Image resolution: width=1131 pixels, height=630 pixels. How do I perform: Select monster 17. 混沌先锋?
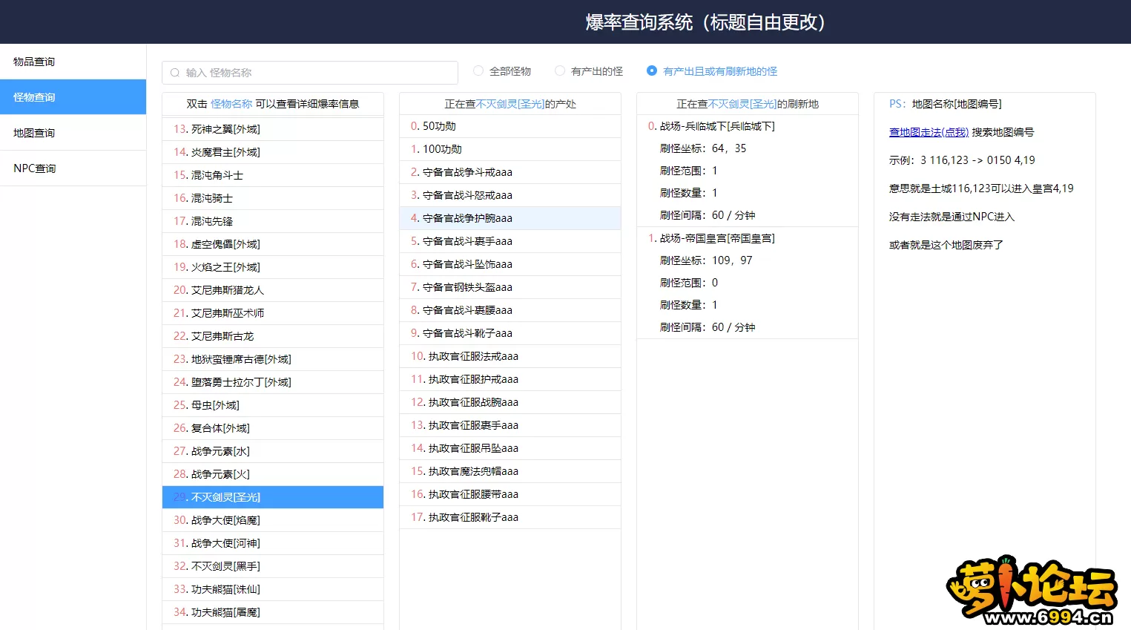[273, 221]
